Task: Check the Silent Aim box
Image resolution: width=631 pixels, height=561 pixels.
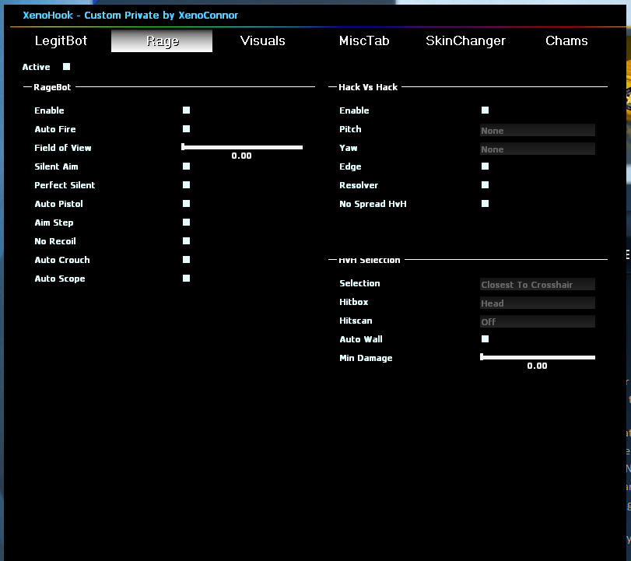Action: pyautogui.click(x=186, y=167)
